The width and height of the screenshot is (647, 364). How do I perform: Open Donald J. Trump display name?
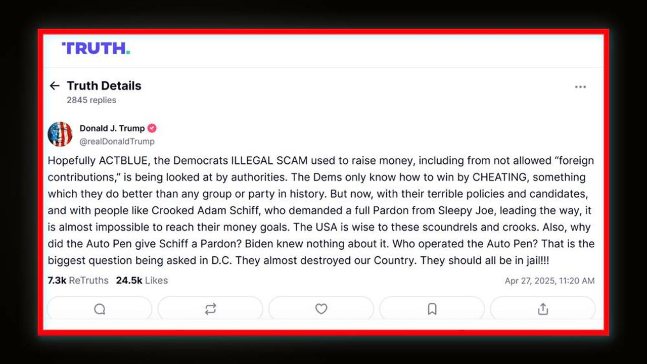point(112,128)
